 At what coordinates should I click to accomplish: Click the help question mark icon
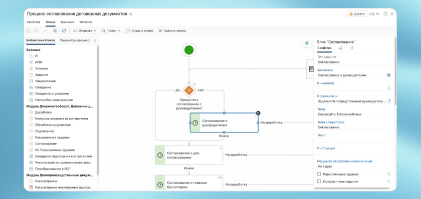tap(385, 14)
